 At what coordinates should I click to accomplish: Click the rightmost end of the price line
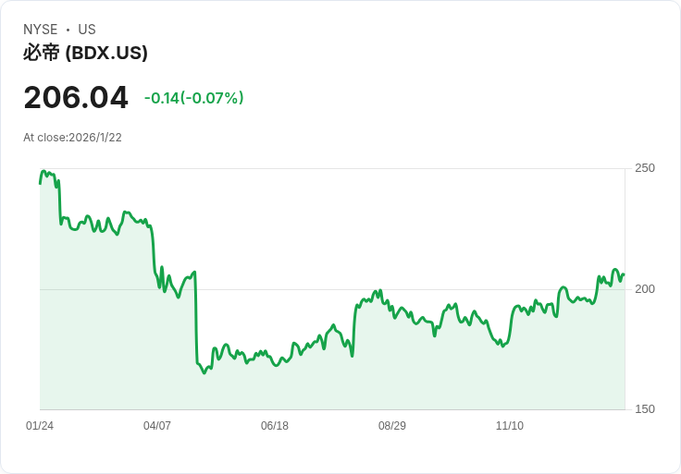point(624,274)
